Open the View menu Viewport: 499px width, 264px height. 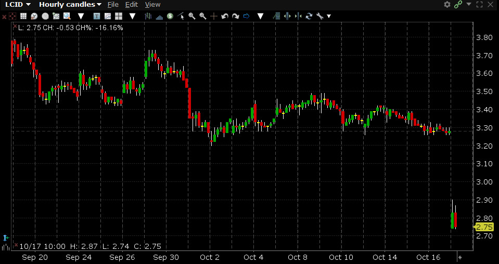click(x=152, y=5)
